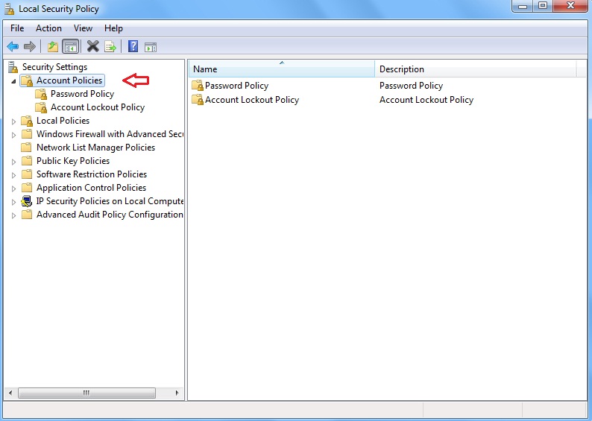Image resolution: width=592 pixels, height=421 pixels.
Task: Sort by the Name column header
Action: tap(281, 69)
